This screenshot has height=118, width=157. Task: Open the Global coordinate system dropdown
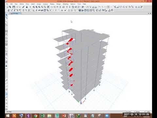(140, 112)
